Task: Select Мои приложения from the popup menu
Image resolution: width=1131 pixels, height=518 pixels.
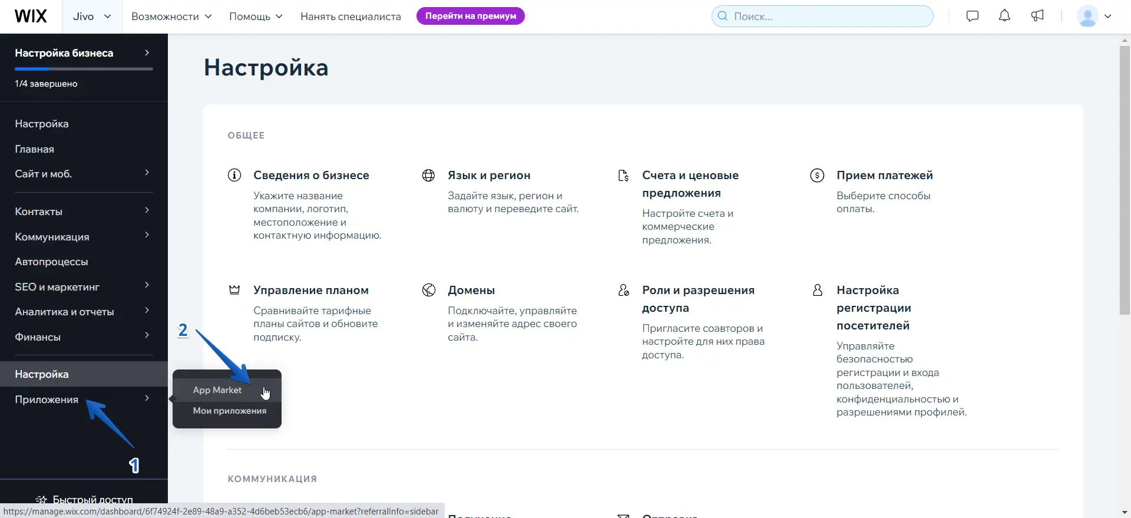Action: pos(229,411)
